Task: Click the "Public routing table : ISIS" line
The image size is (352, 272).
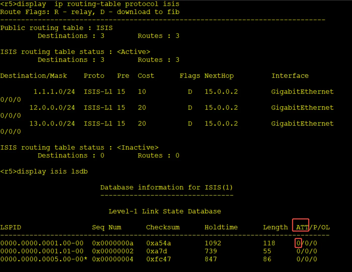Action: 57,28
